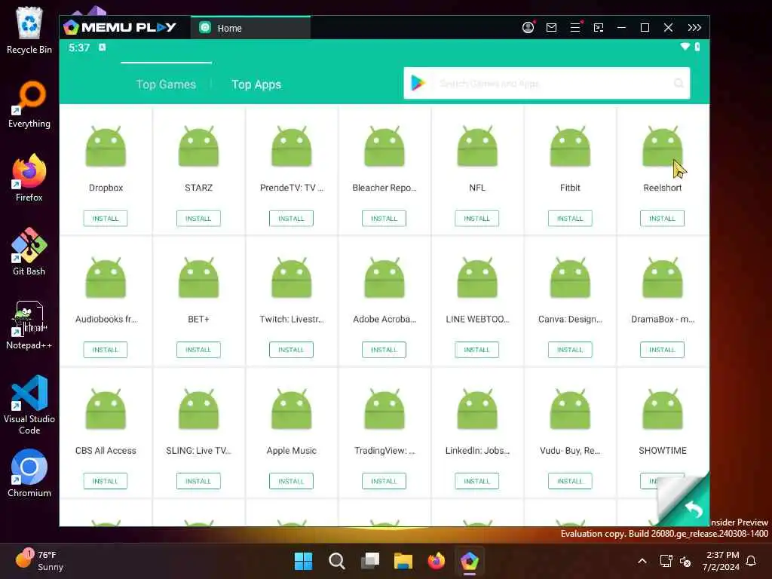Open the Windows Start menu
Screen dimensions: 772x579
(303, 561)
